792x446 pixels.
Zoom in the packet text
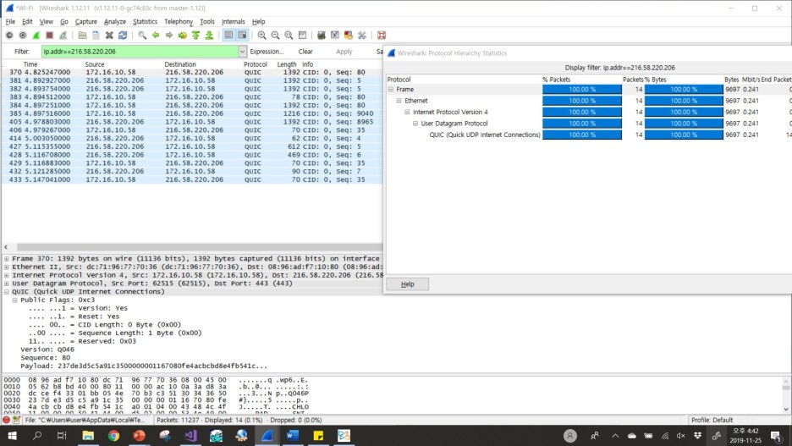click(261, 36)
